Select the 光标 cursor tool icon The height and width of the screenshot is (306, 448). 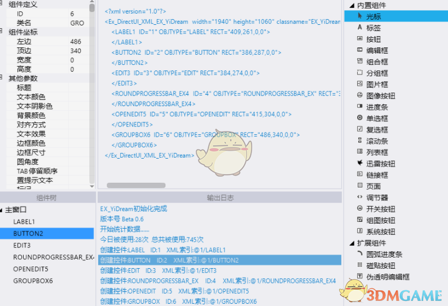pos(360,16)
